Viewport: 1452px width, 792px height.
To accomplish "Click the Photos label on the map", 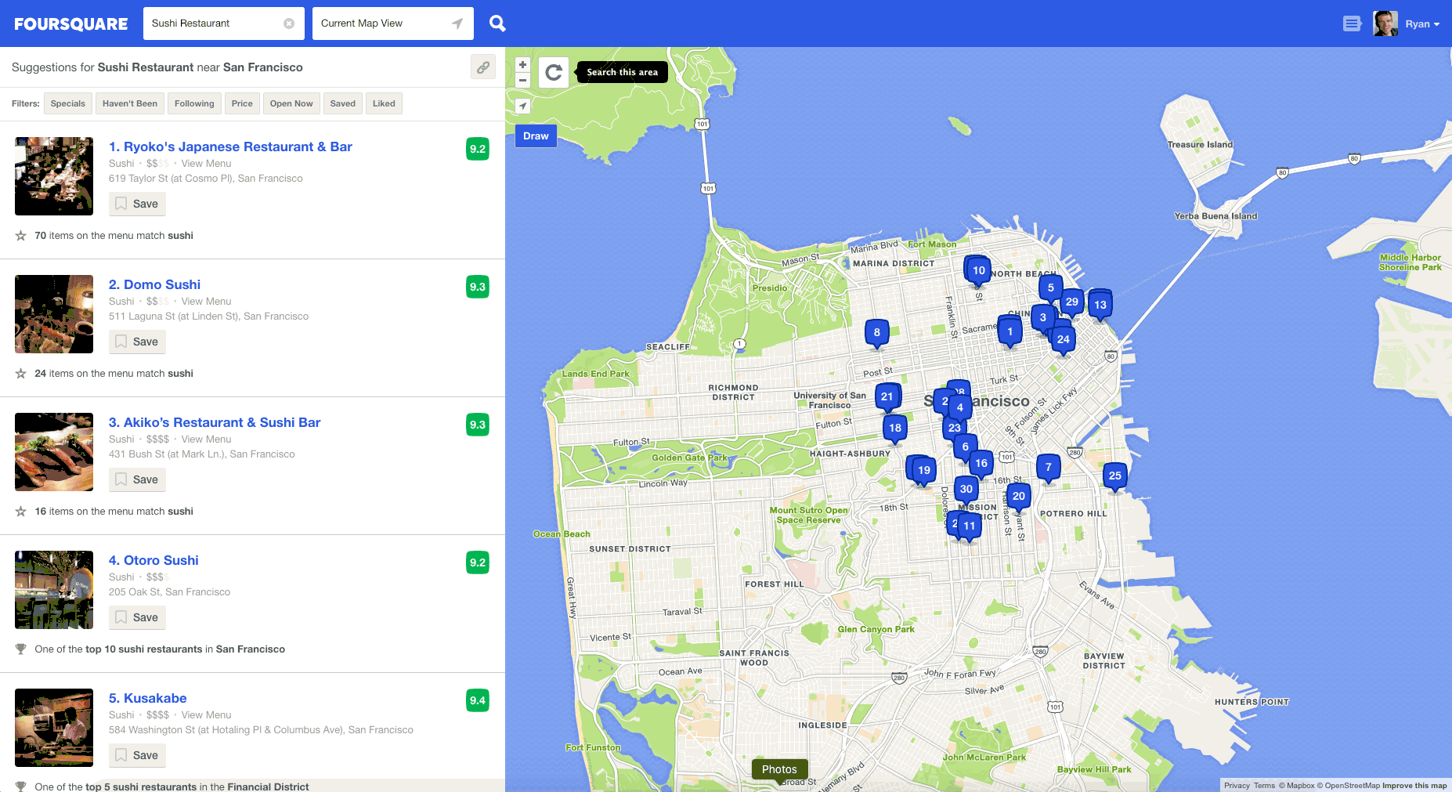I will [x=779, y=769].
